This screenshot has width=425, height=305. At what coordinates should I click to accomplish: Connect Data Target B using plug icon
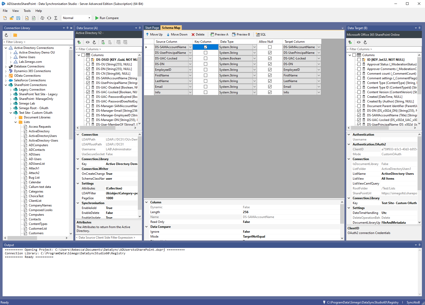pos(350,42)
